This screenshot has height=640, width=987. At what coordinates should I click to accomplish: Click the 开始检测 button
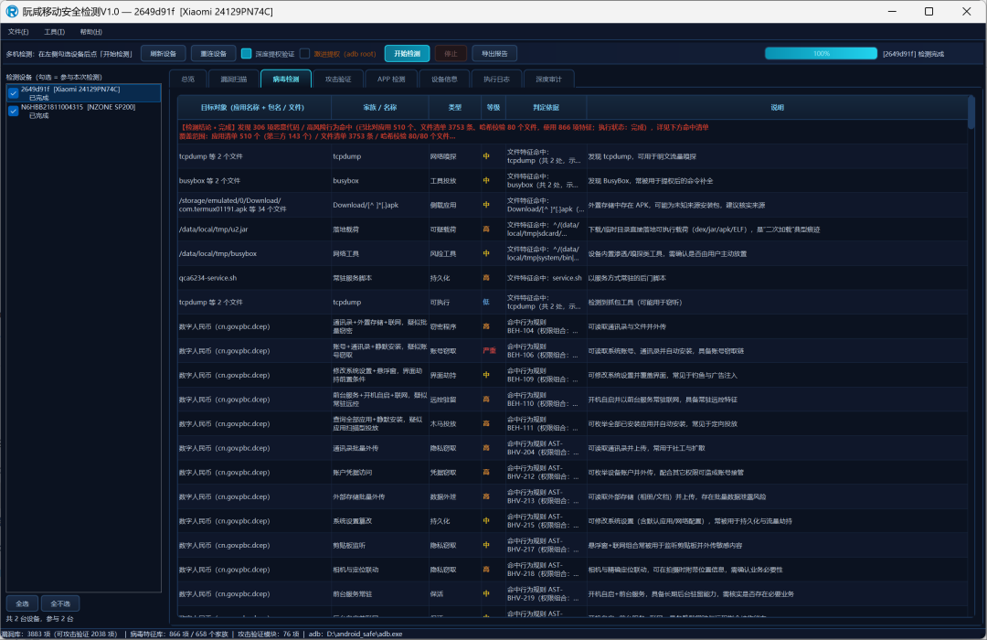[x=408, y=54]
